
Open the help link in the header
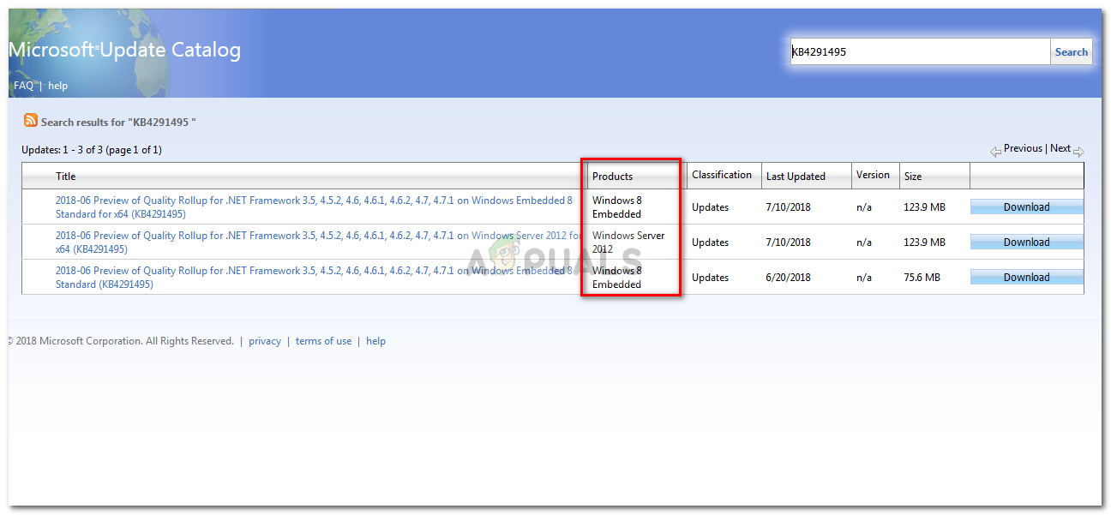(57, 86)
